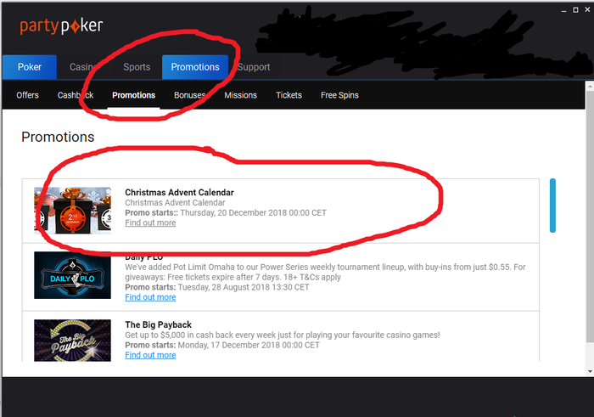Click the window scrollbar down arrow
The width and height of the screenshot is (594, 417).
point(590,371)
